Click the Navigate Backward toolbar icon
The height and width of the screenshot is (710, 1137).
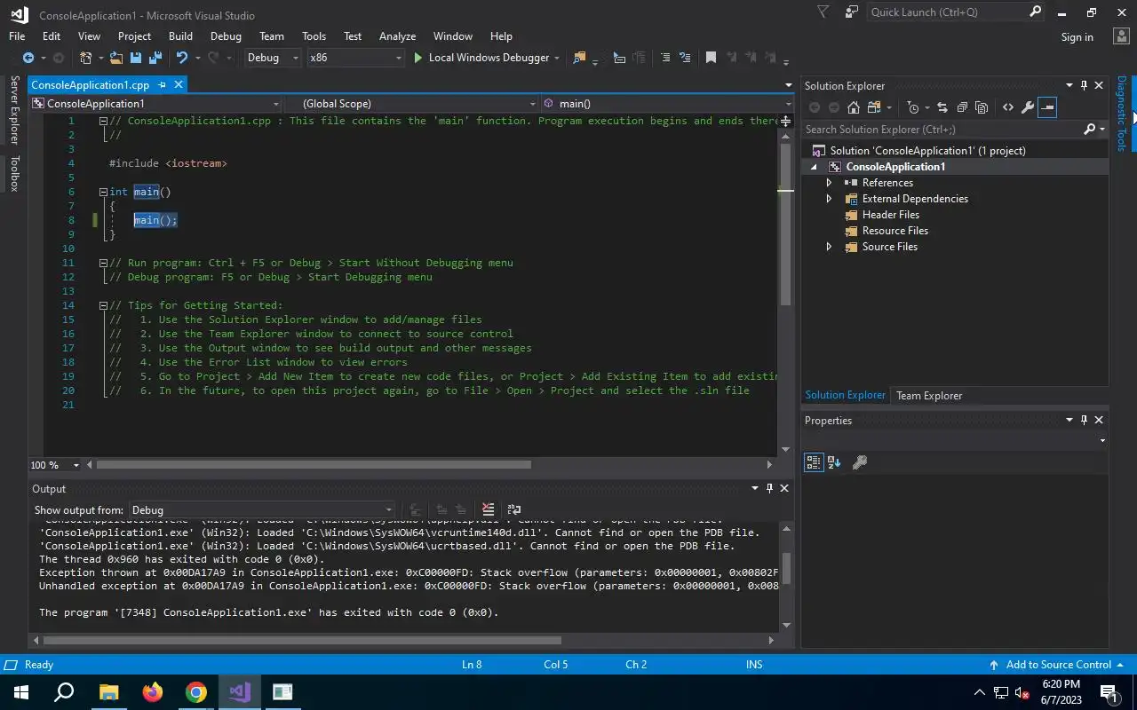pos(28,58)
